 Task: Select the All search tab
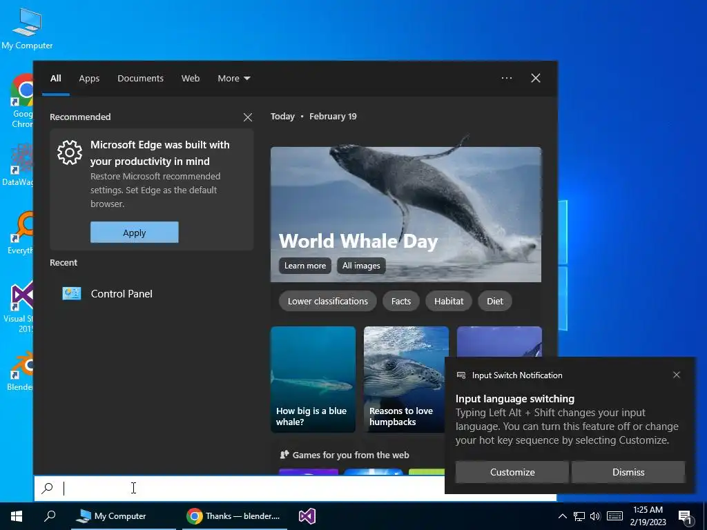tap(56, 79)
